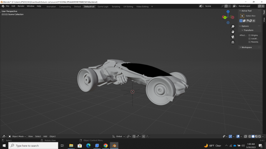Toggle show overlays button

(x=238, y=137)
